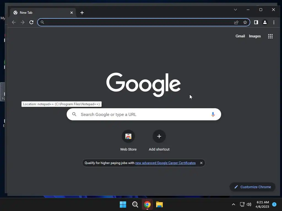The height and width of the screenshot is (211, 282).
Task: Show hidden system tray icons
Action: pos(234,204)
